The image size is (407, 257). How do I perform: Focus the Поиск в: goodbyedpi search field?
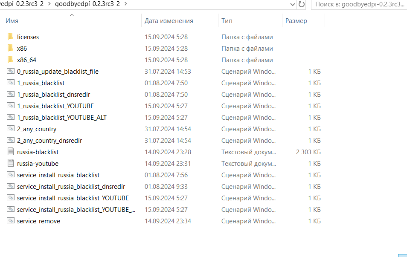tap(359, 4)
